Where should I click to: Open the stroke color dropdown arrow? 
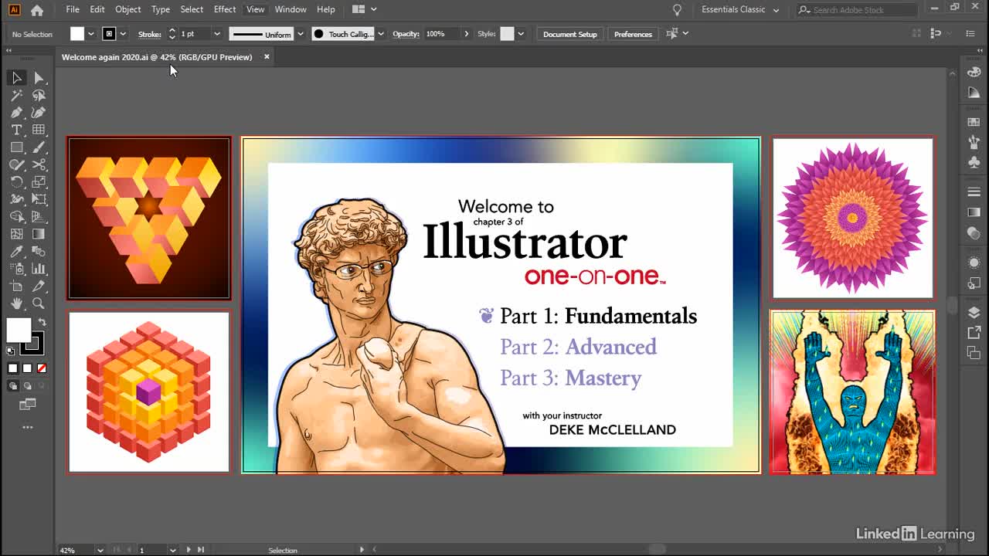pyautogui.click(x=122, y=34)
